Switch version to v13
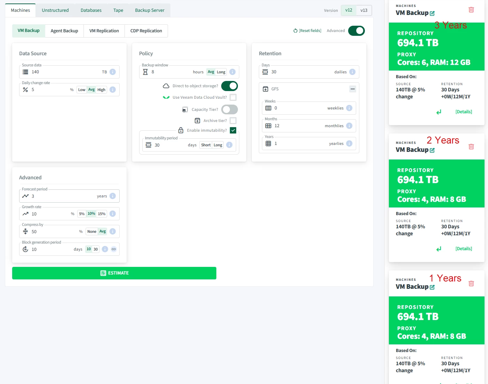Viewport: 488px width, 384px height. click(x=364, y=10)
